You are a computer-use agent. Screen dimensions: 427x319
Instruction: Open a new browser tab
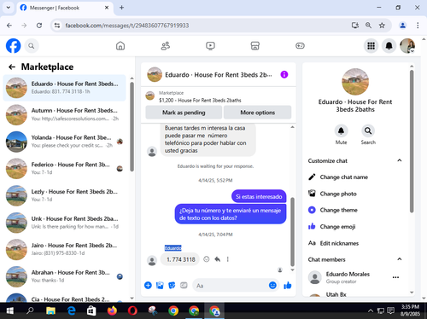121,8
